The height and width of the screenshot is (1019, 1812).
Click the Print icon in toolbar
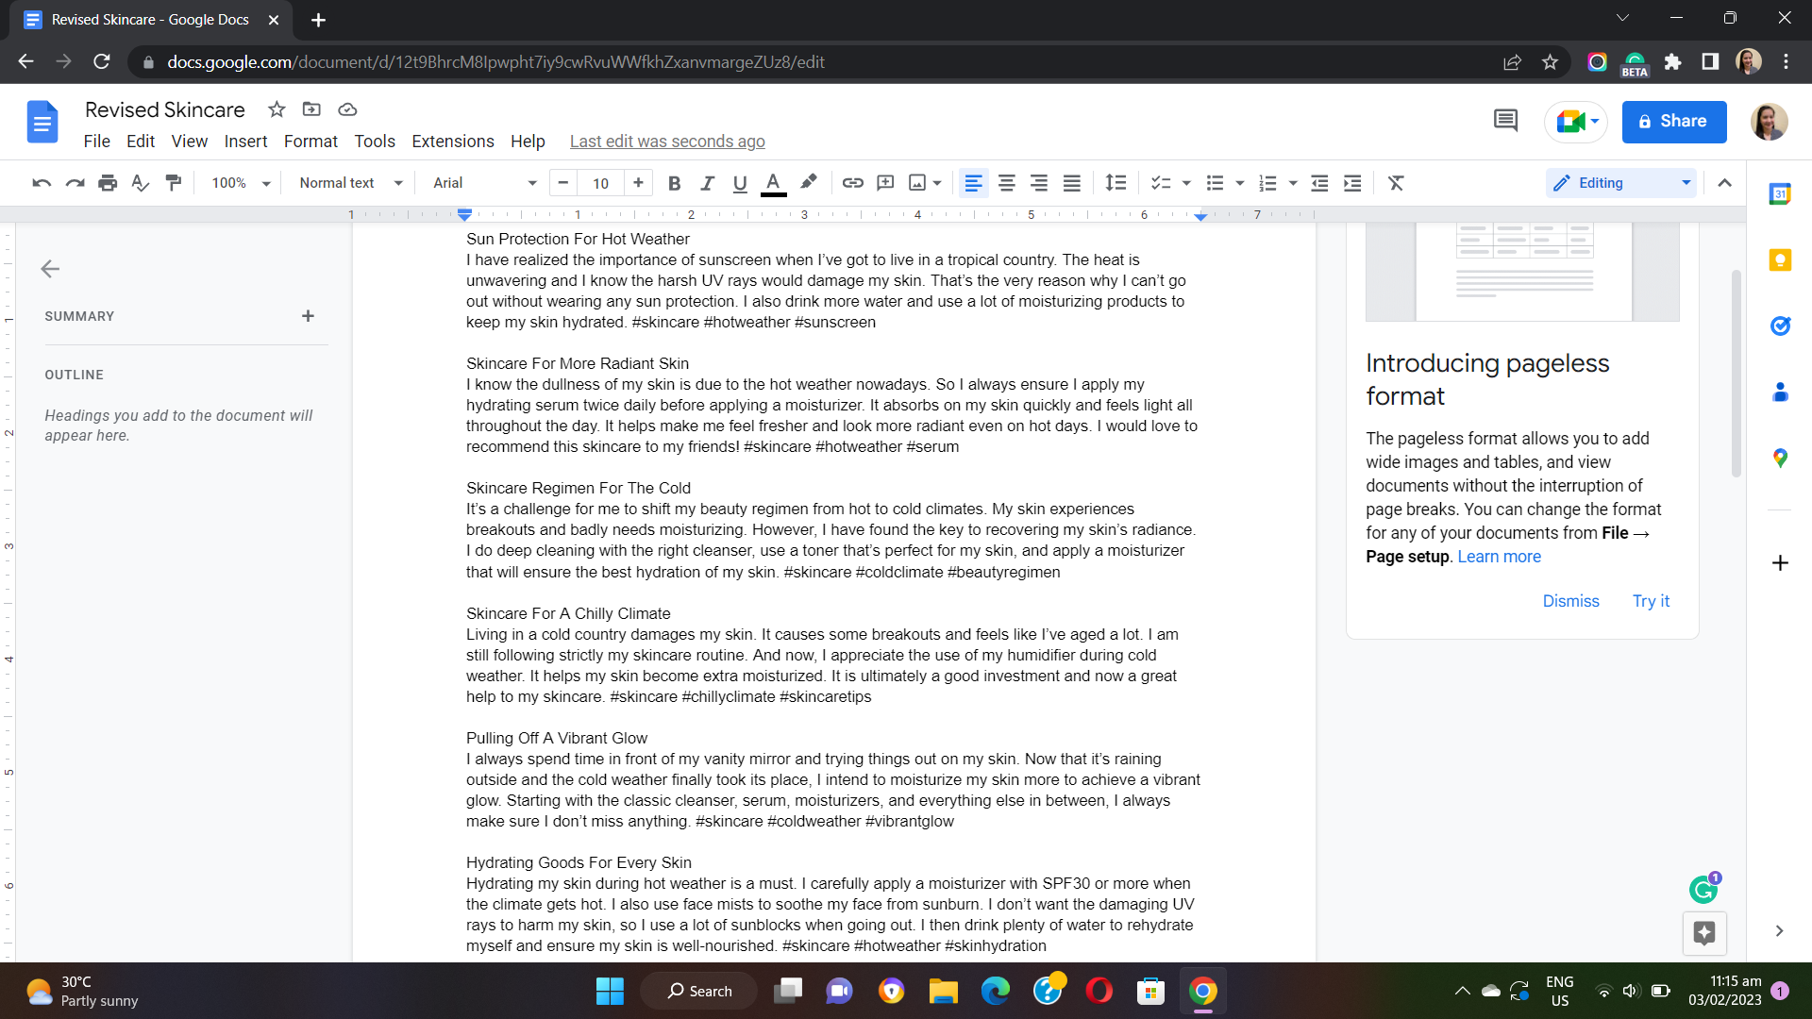[x=108, y=183]
